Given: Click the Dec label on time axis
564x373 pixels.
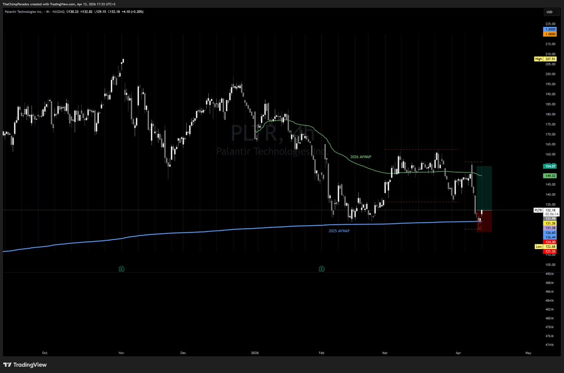Looking at the screenshot, I should pyautogui.click(x=183, y=352).
